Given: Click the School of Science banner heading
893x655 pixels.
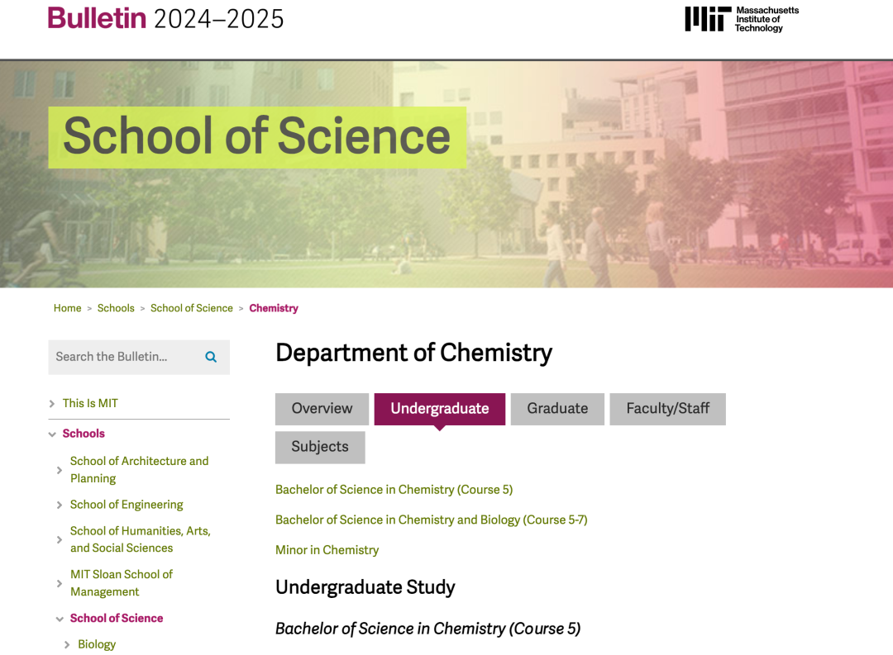Looking at the screenshot, I should [x=257, y=136].
